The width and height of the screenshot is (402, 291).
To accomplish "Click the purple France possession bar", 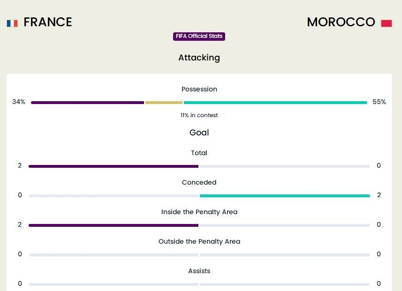I will (87, 103).
